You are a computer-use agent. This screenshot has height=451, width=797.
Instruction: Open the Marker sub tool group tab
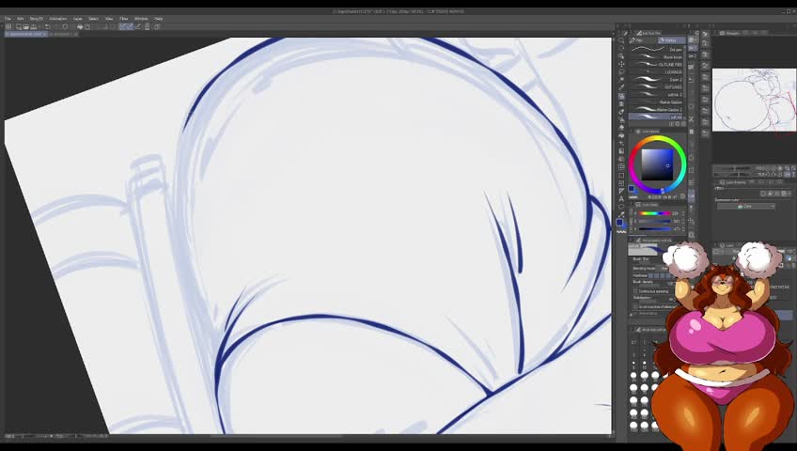point(671,40)
